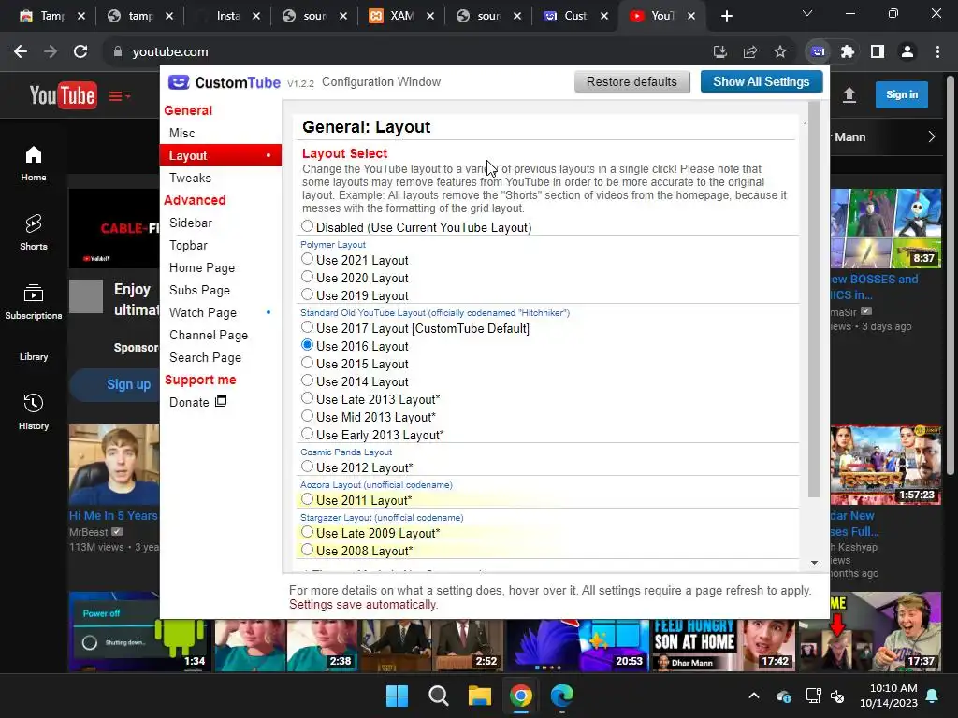Open new browser tab with plus
This screenshot has height=718, width=958.
(726, 16)
